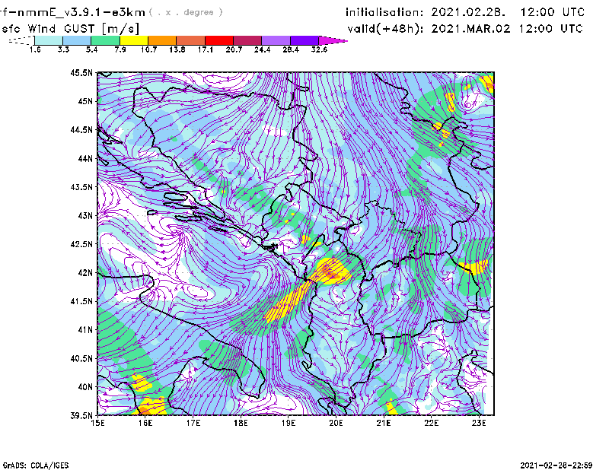
Task: Click the 20E longitude label
Action: point(336,423)
